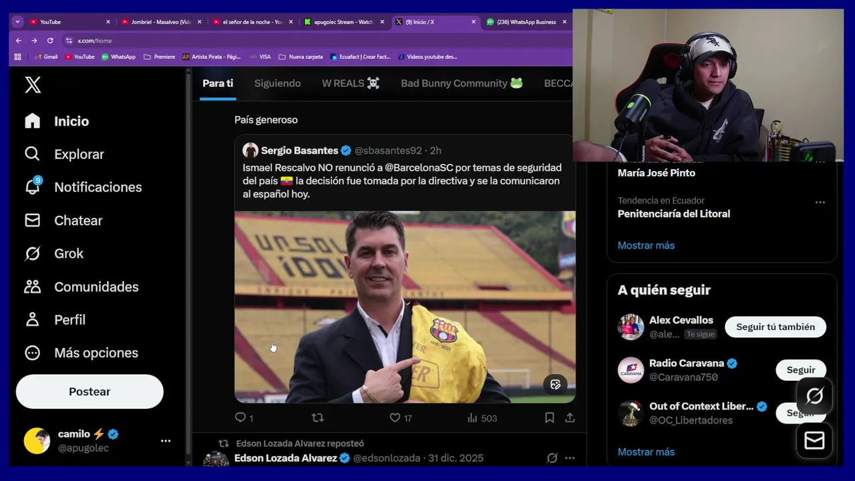The image size is (855, 481).
Task: View post analytics showing 503
Action: (x=482, y=418)
